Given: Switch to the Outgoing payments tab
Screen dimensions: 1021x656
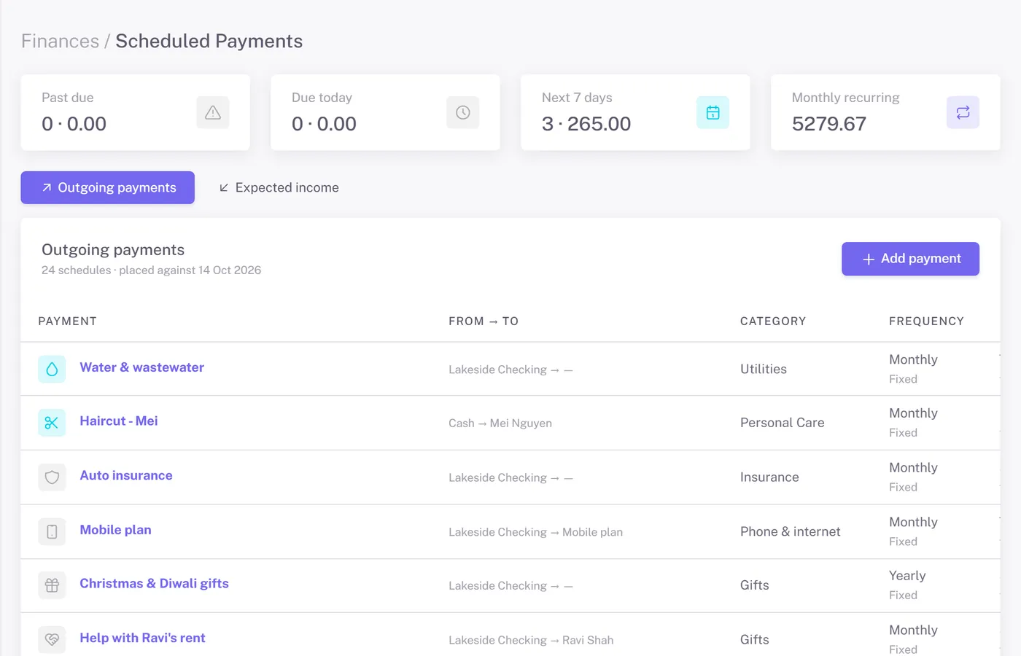Looking at the screenshot, I should (108, 187).
